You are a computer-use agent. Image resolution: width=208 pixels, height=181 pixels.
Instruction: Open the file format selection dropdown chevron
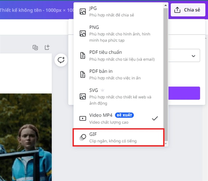(x=193, y=56)
